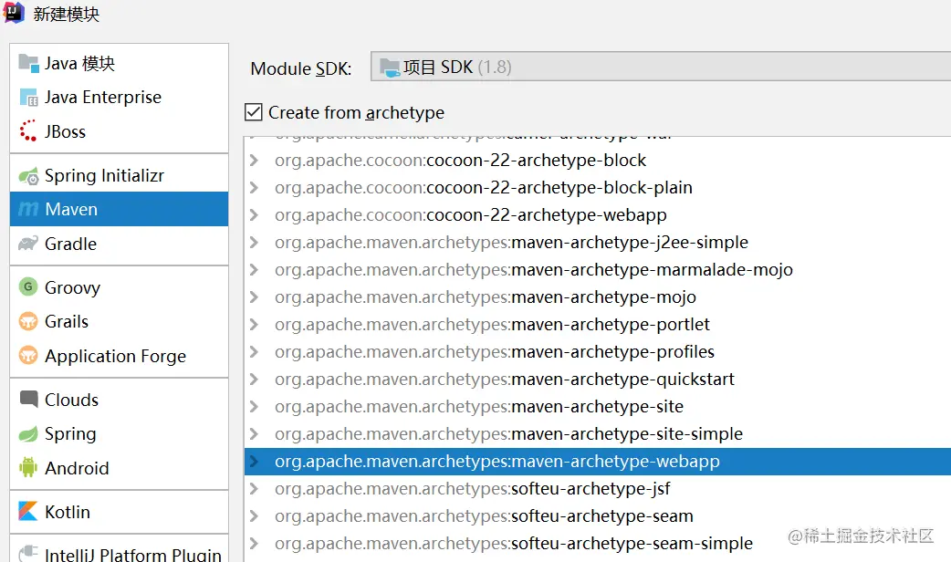The width and height of the screenshot is (951, 562).
Task: Expand maven-archetype-mojo chevron
Action: [x=254, y=297]
